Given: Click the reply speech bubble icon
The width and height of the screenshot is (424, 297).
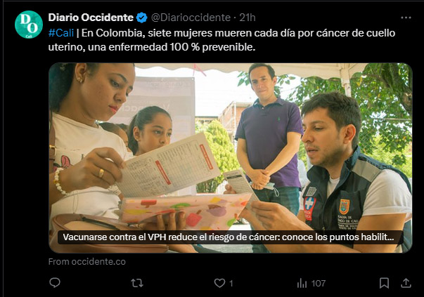Looking at the screenshot, I should coord(55,283).
